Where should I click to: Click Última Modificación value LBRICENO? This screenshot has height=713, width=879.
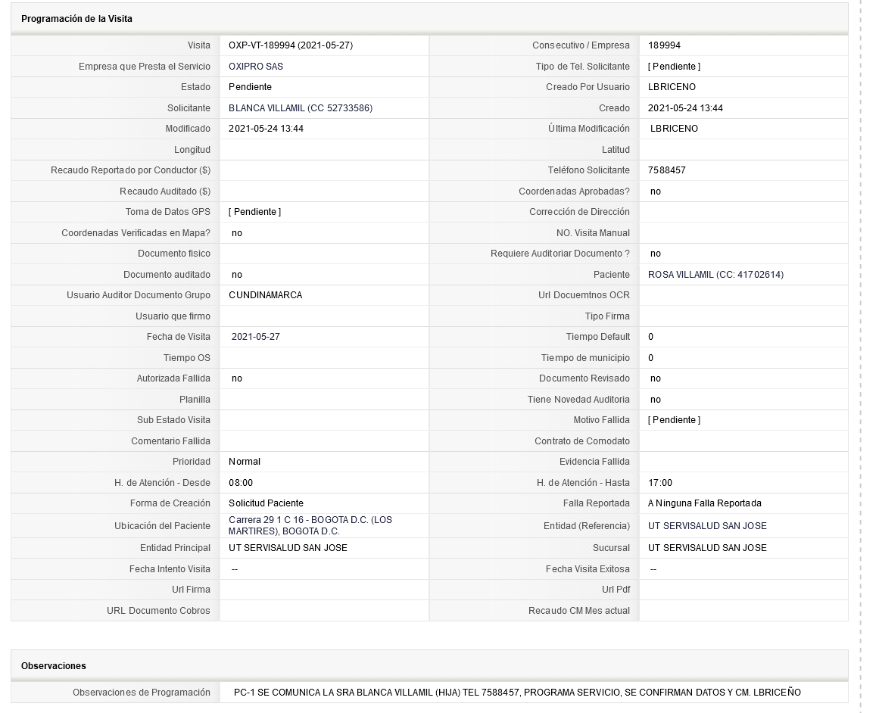point(674,129)
